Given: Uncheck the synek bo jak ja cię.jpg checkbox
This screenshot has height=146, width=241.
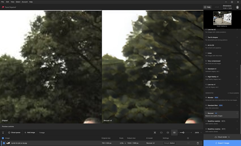Looking at the screenshot, I should [x=3, y=143].
